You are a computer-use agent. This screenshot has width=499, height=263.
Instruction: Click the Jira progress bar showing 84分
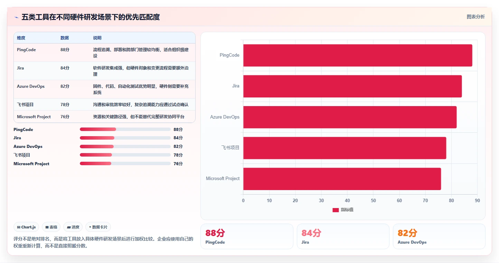point(125,138)
